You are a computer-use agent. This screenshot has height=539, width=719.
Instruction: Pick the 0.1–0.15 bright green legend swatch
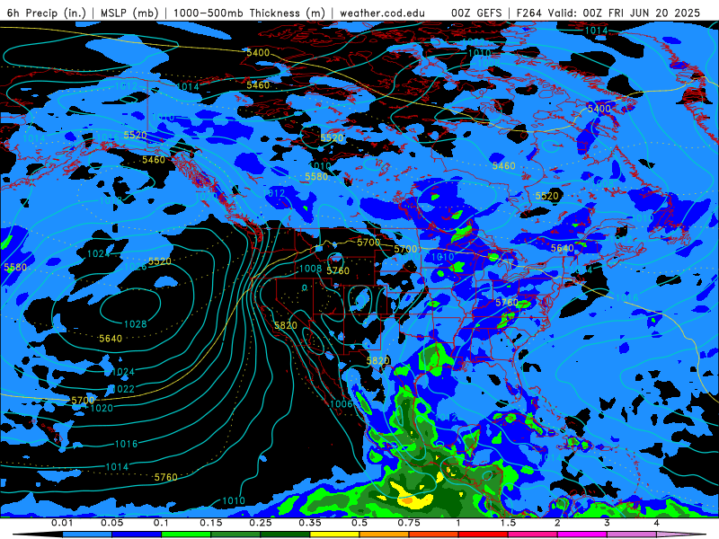(x=186, y=535)
